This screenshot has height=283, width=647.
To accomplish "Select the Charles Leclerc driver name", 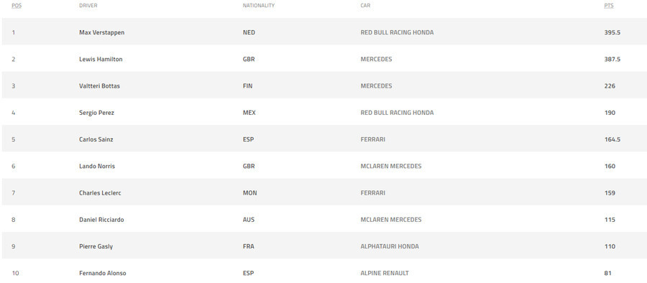I will (x=100, y=193).
